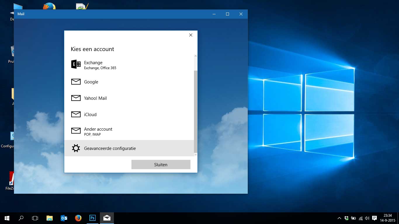Screen dimensions: 399x224
Task: Launch File Explorer from the taskbar
Action: click(x=50, y=218)
